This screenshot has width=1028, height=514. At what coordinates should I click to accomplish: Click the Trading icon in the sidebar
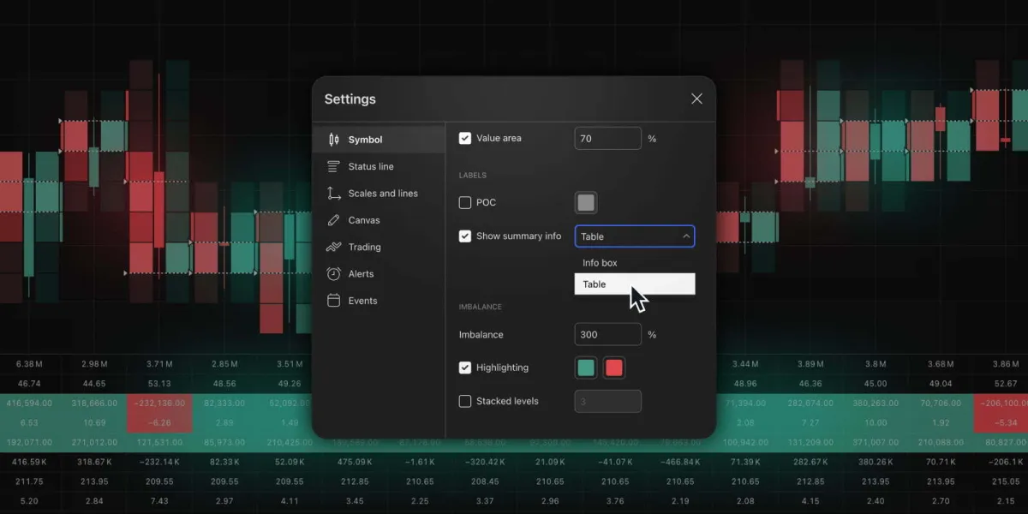click(334, 247)
